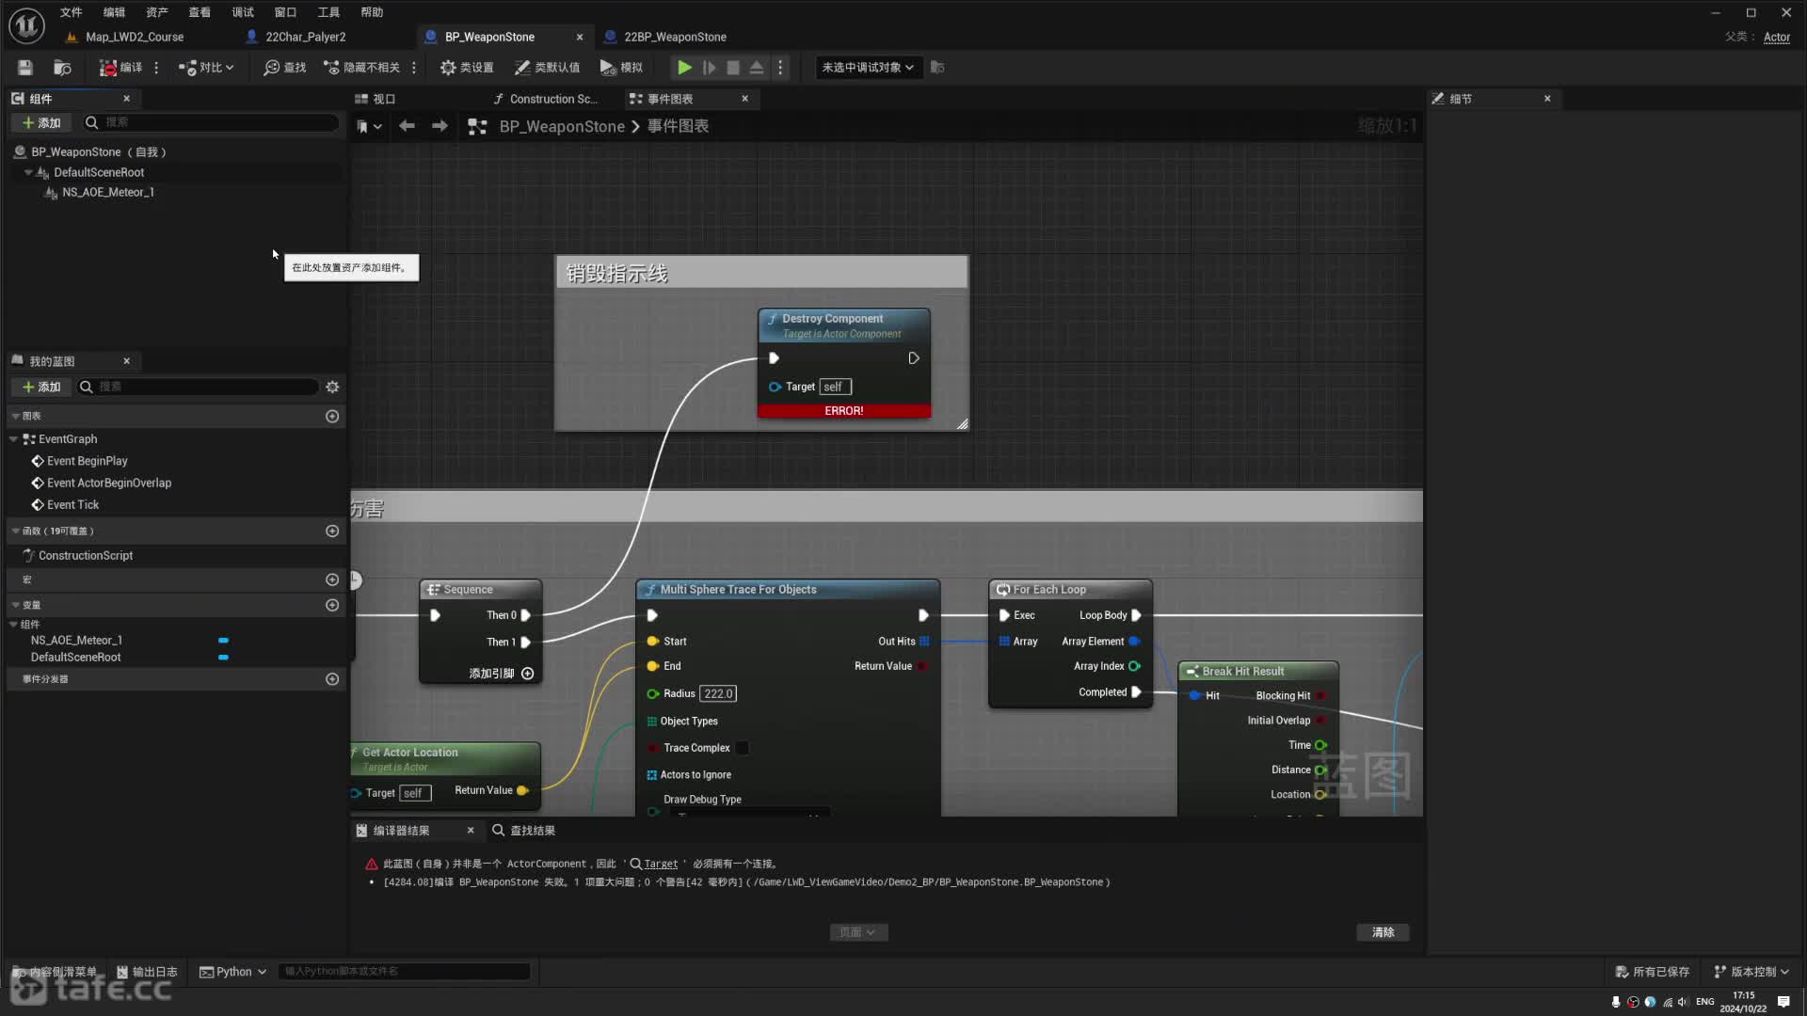The image size is (1807, 1016).
Task: Switch to 22Char_Palyer2 tab
Action: coord(306,37)
